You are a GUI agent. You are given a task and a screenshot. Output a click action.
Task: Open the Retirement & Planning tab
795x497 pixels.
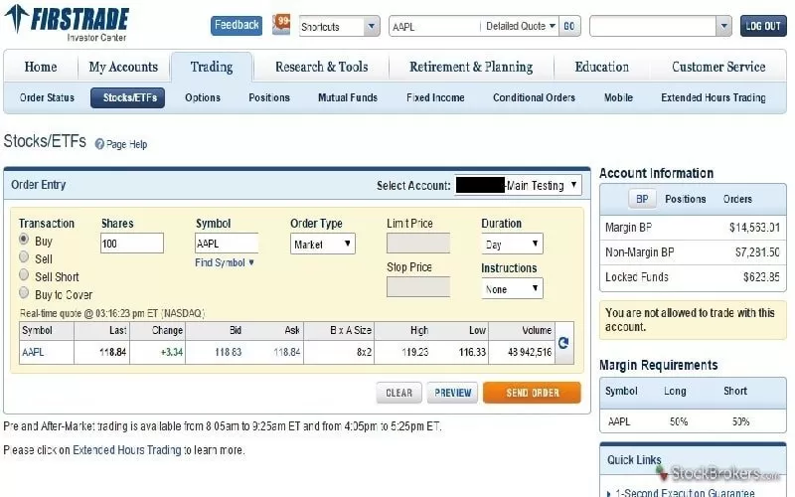click(471, 67)
